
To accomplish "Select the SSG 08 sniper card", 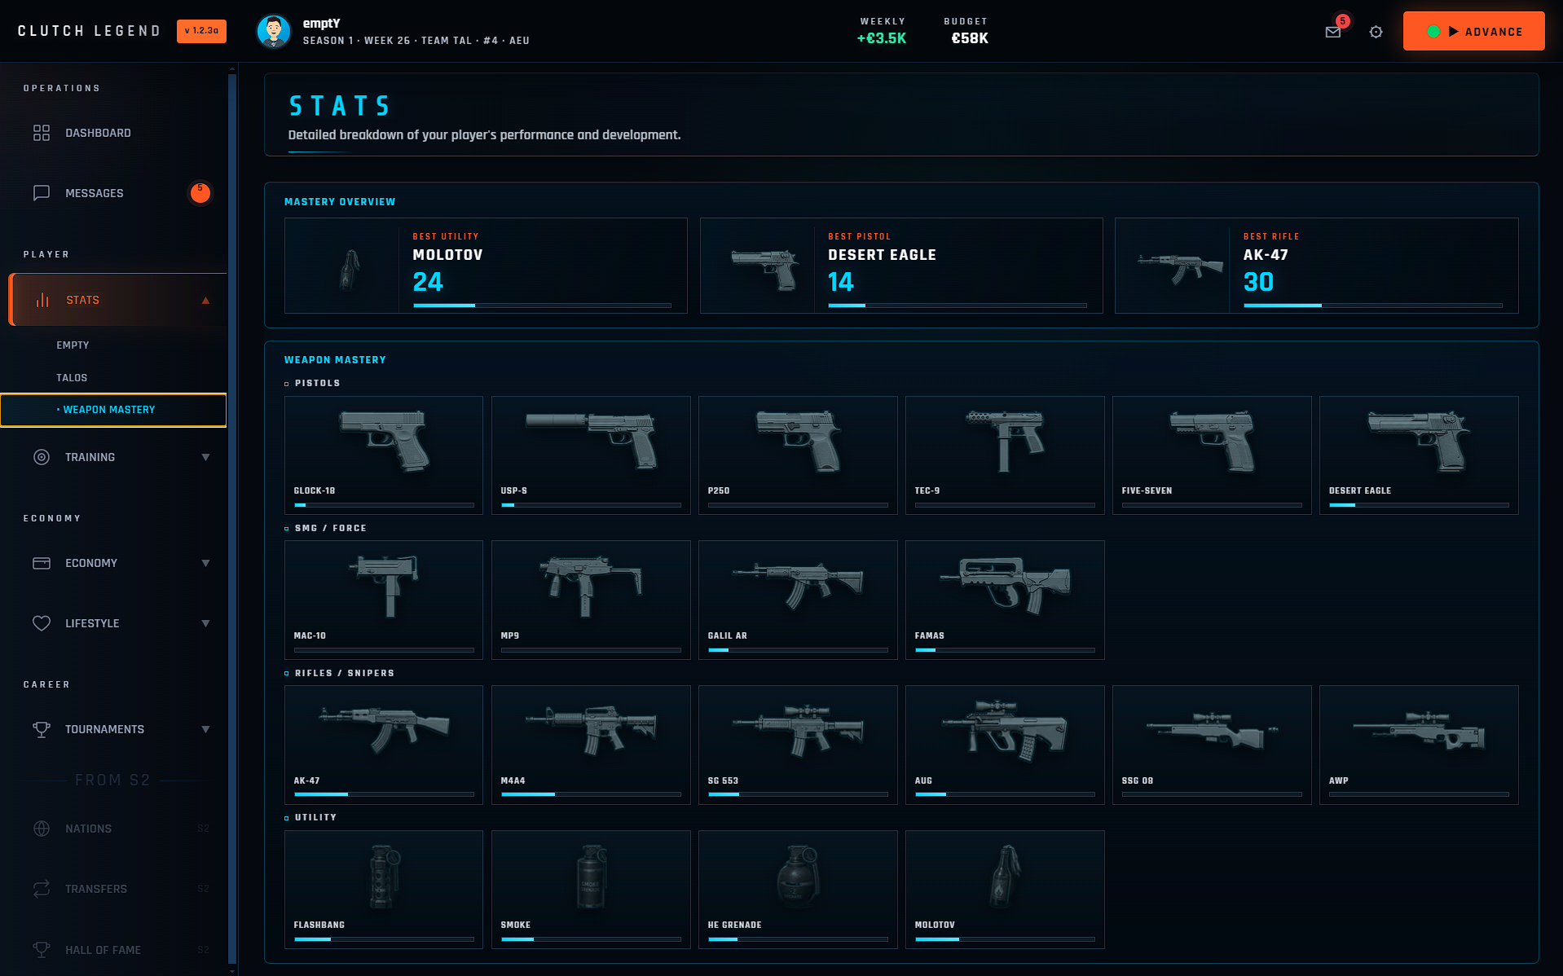I will [x=1212, y=745].
